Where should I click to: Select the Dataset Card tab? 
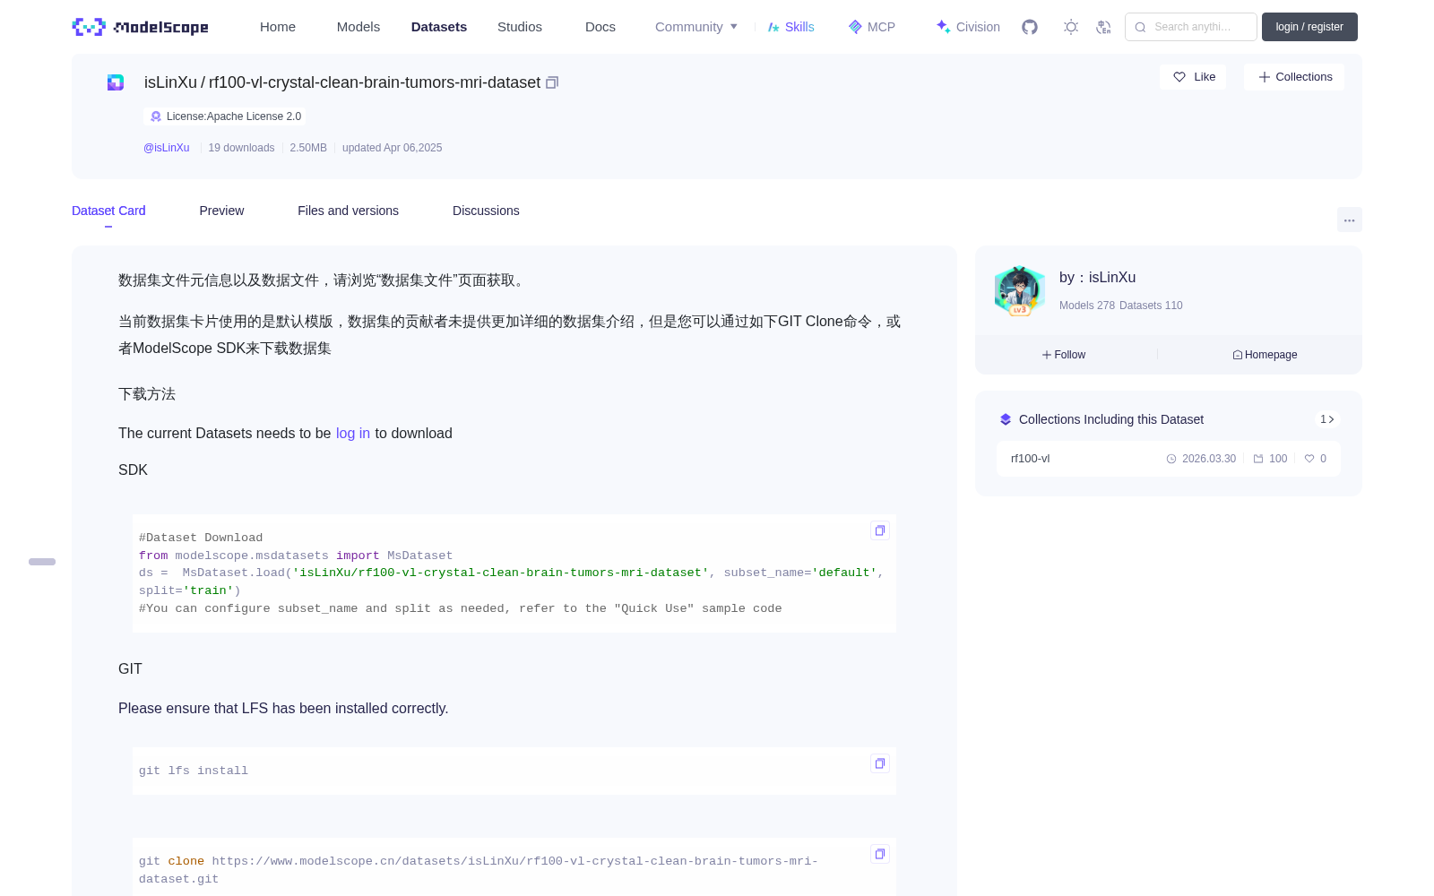click(x=108, y=211)
